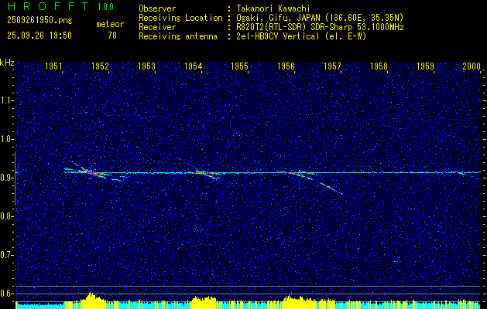This screenshot has width=487, height=309.
Task: Click the date stamp 25.09.26 19:50
Action: (x=39, y=36)
